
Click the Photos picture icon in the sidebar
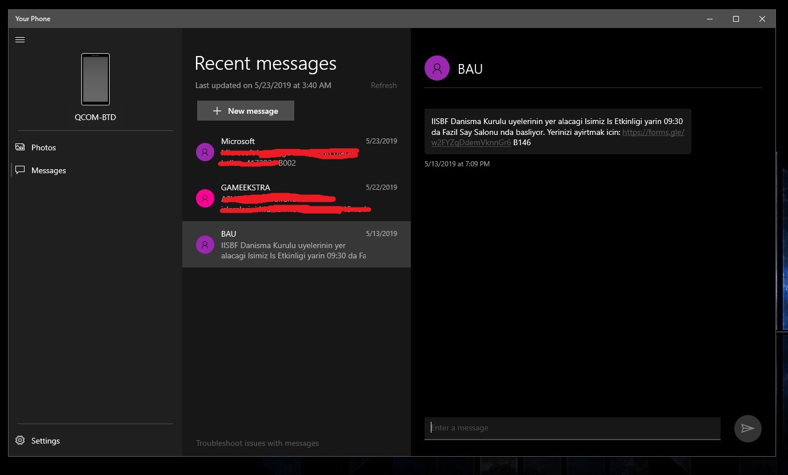[20, 147]
